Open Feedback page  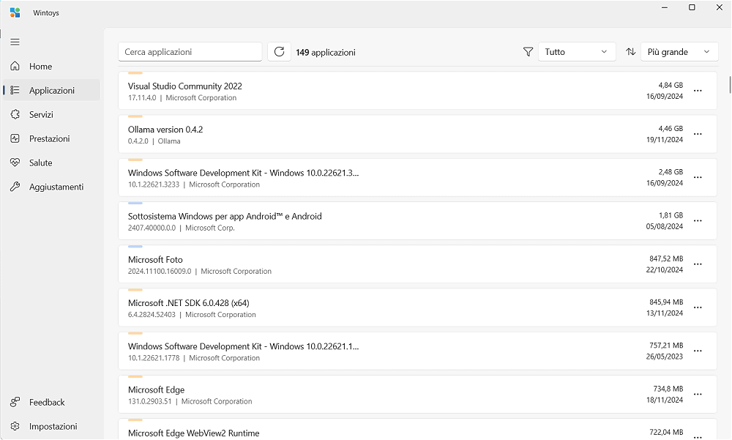51,402
